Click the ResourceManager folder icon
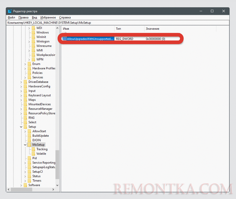Image resolution: width=236 pixels, height=199 pixels. [25, 109]
